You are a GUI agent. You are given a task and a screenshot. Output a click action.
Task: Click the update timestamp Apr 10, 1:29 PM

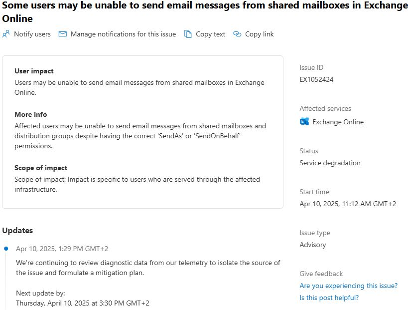[62, 249]
